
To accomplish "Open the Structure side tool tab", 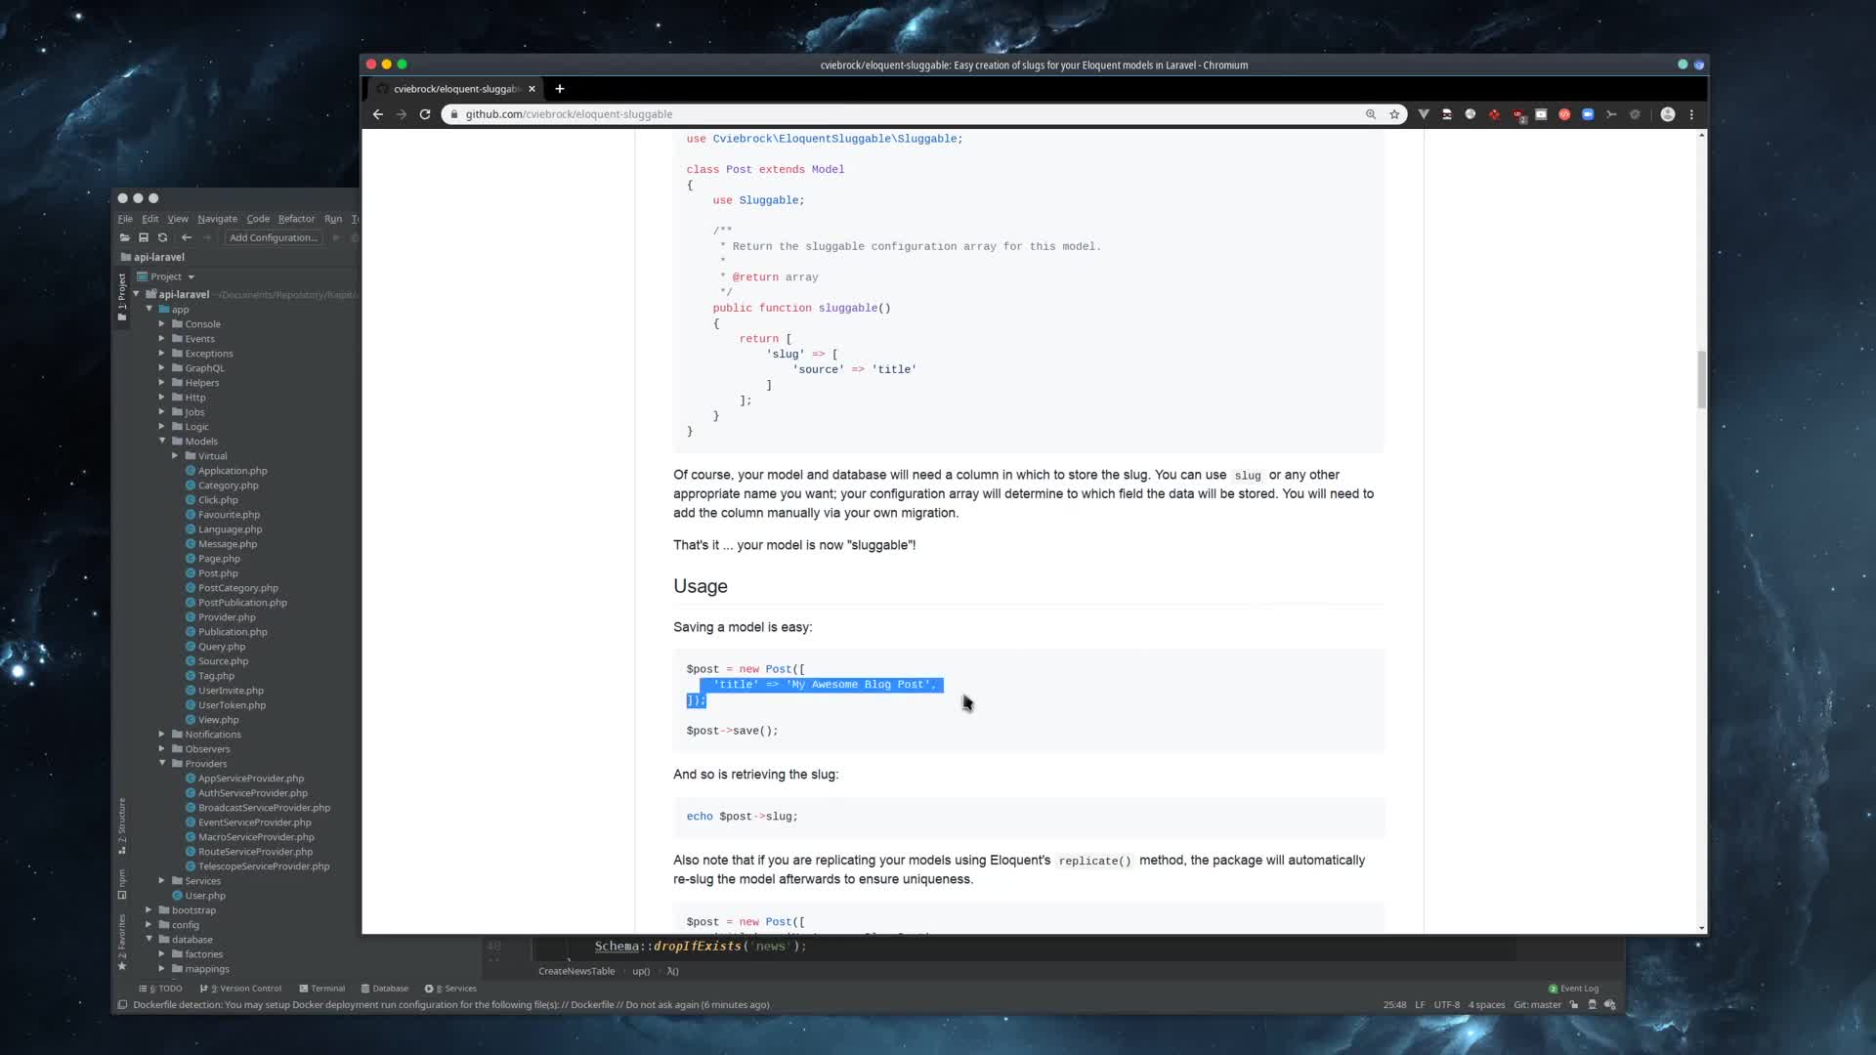I will [121, 825].
